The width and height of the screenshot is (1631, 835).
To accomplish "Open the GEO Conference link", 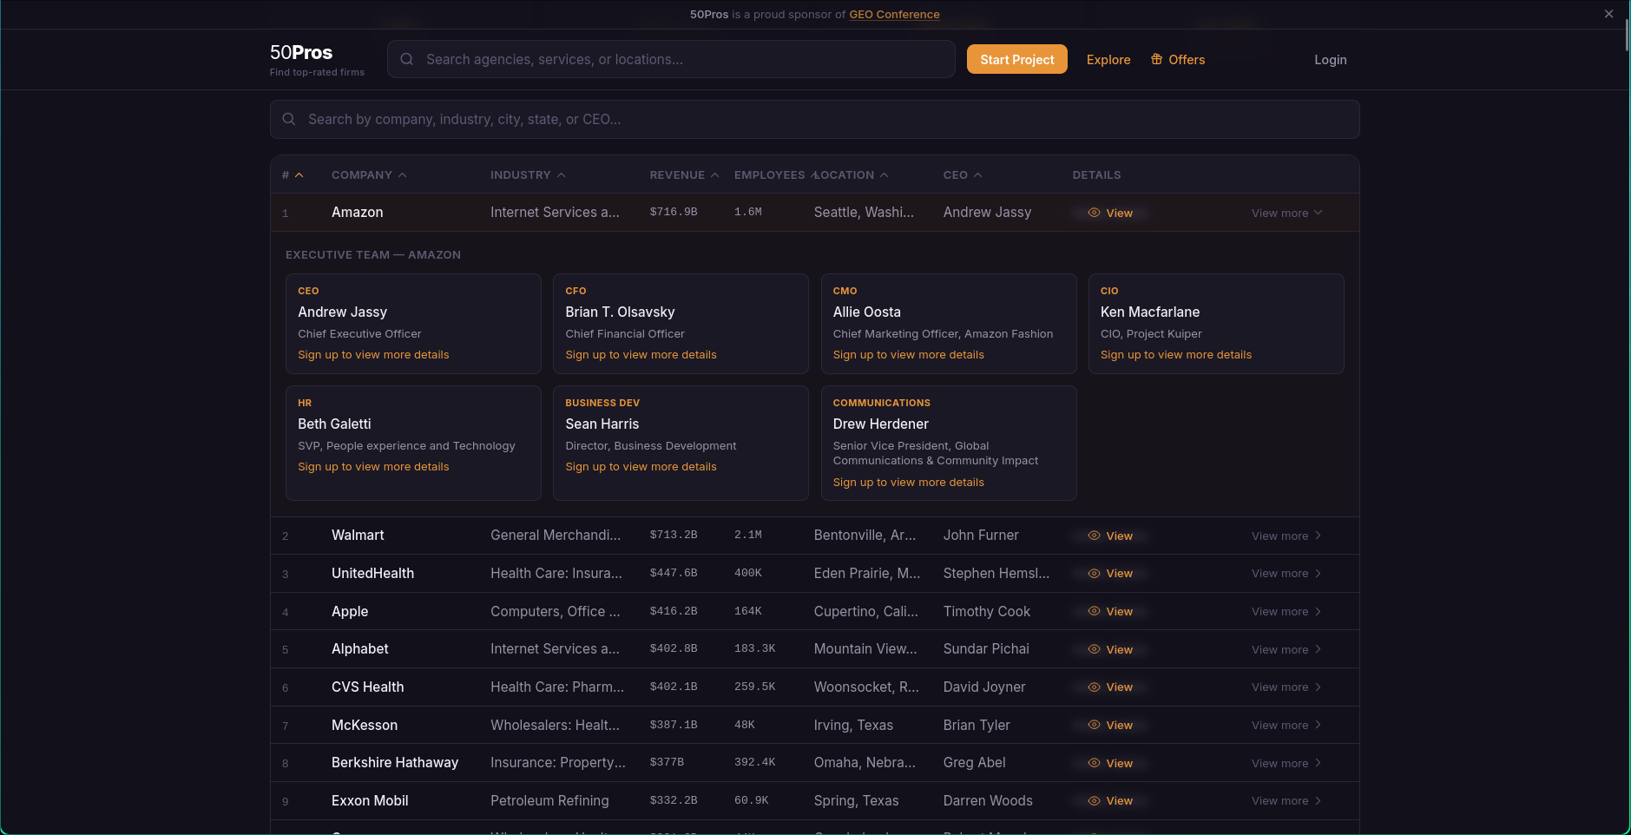I will (894, 14).
